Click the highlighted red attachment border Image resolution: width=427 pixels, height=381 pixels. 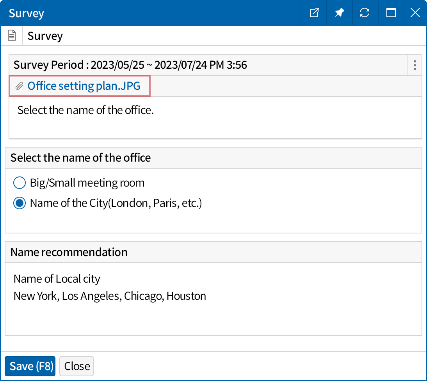coord(80,85)
